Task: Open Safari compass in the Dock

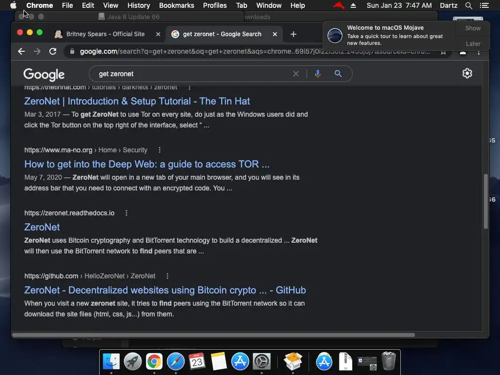Action: 176,361
